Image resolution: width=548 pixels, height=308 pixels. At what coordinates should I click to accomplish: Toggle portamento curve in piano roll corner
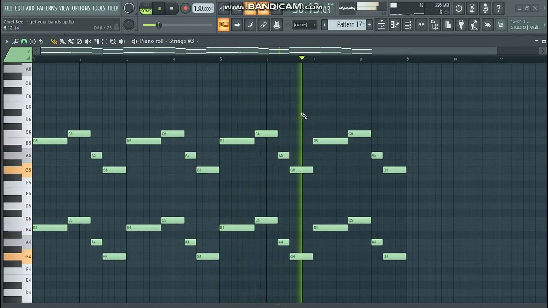[x=28, y=51]
